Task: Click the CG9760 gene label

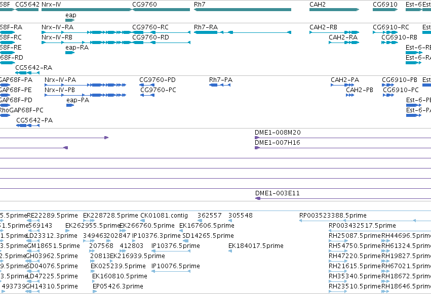Action: [144, 5]
